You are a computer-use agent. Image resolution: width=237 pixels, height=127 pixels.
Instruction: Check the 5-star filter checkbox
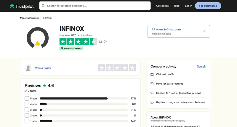(x=27, y=99)
